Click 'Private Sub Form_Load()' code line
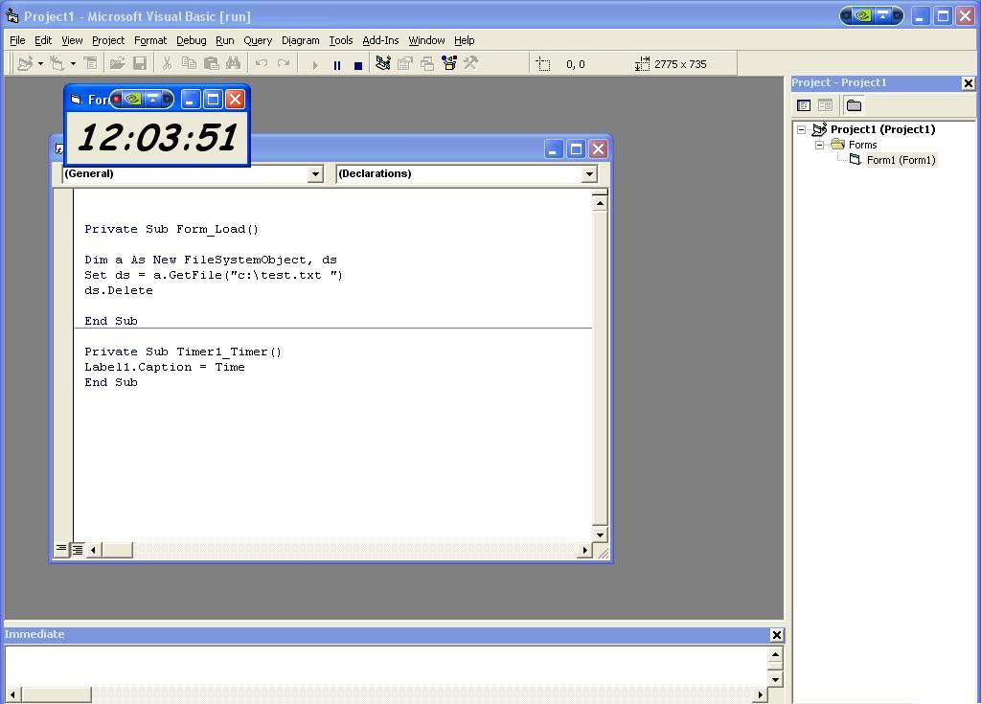The image size is (981, 704). tap(171, 229)
